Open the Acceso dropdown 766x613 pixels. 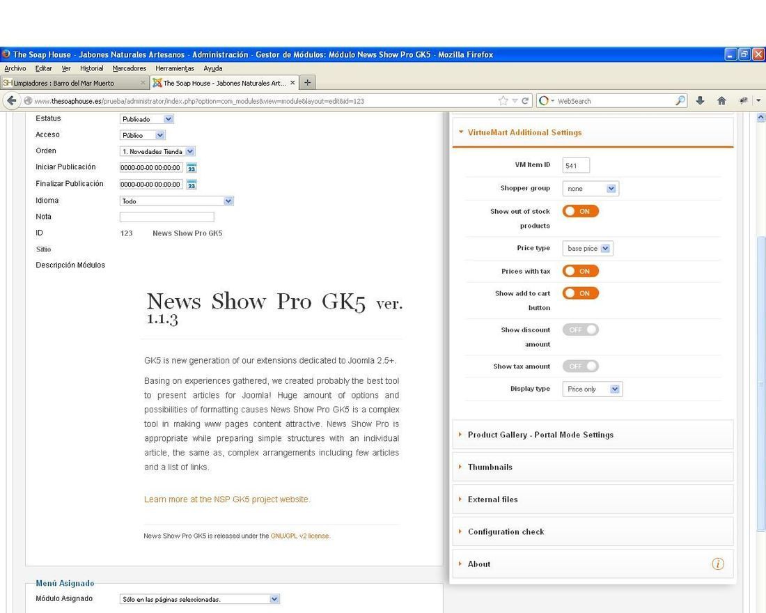coord(143,135)
